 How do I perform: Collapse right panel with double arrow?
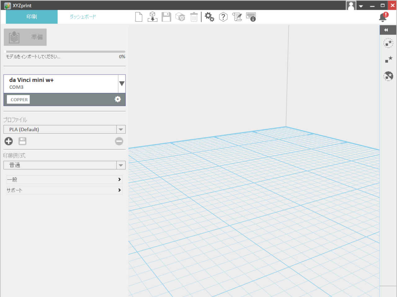pyautogui.click(x=386, y=30)
